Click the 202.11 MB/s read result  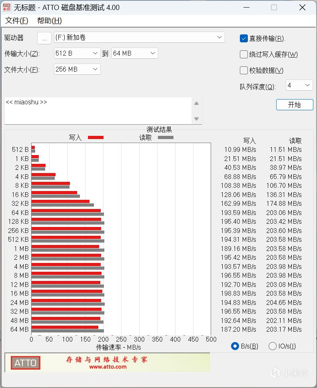pyautogui.click(x=284, y=320)
